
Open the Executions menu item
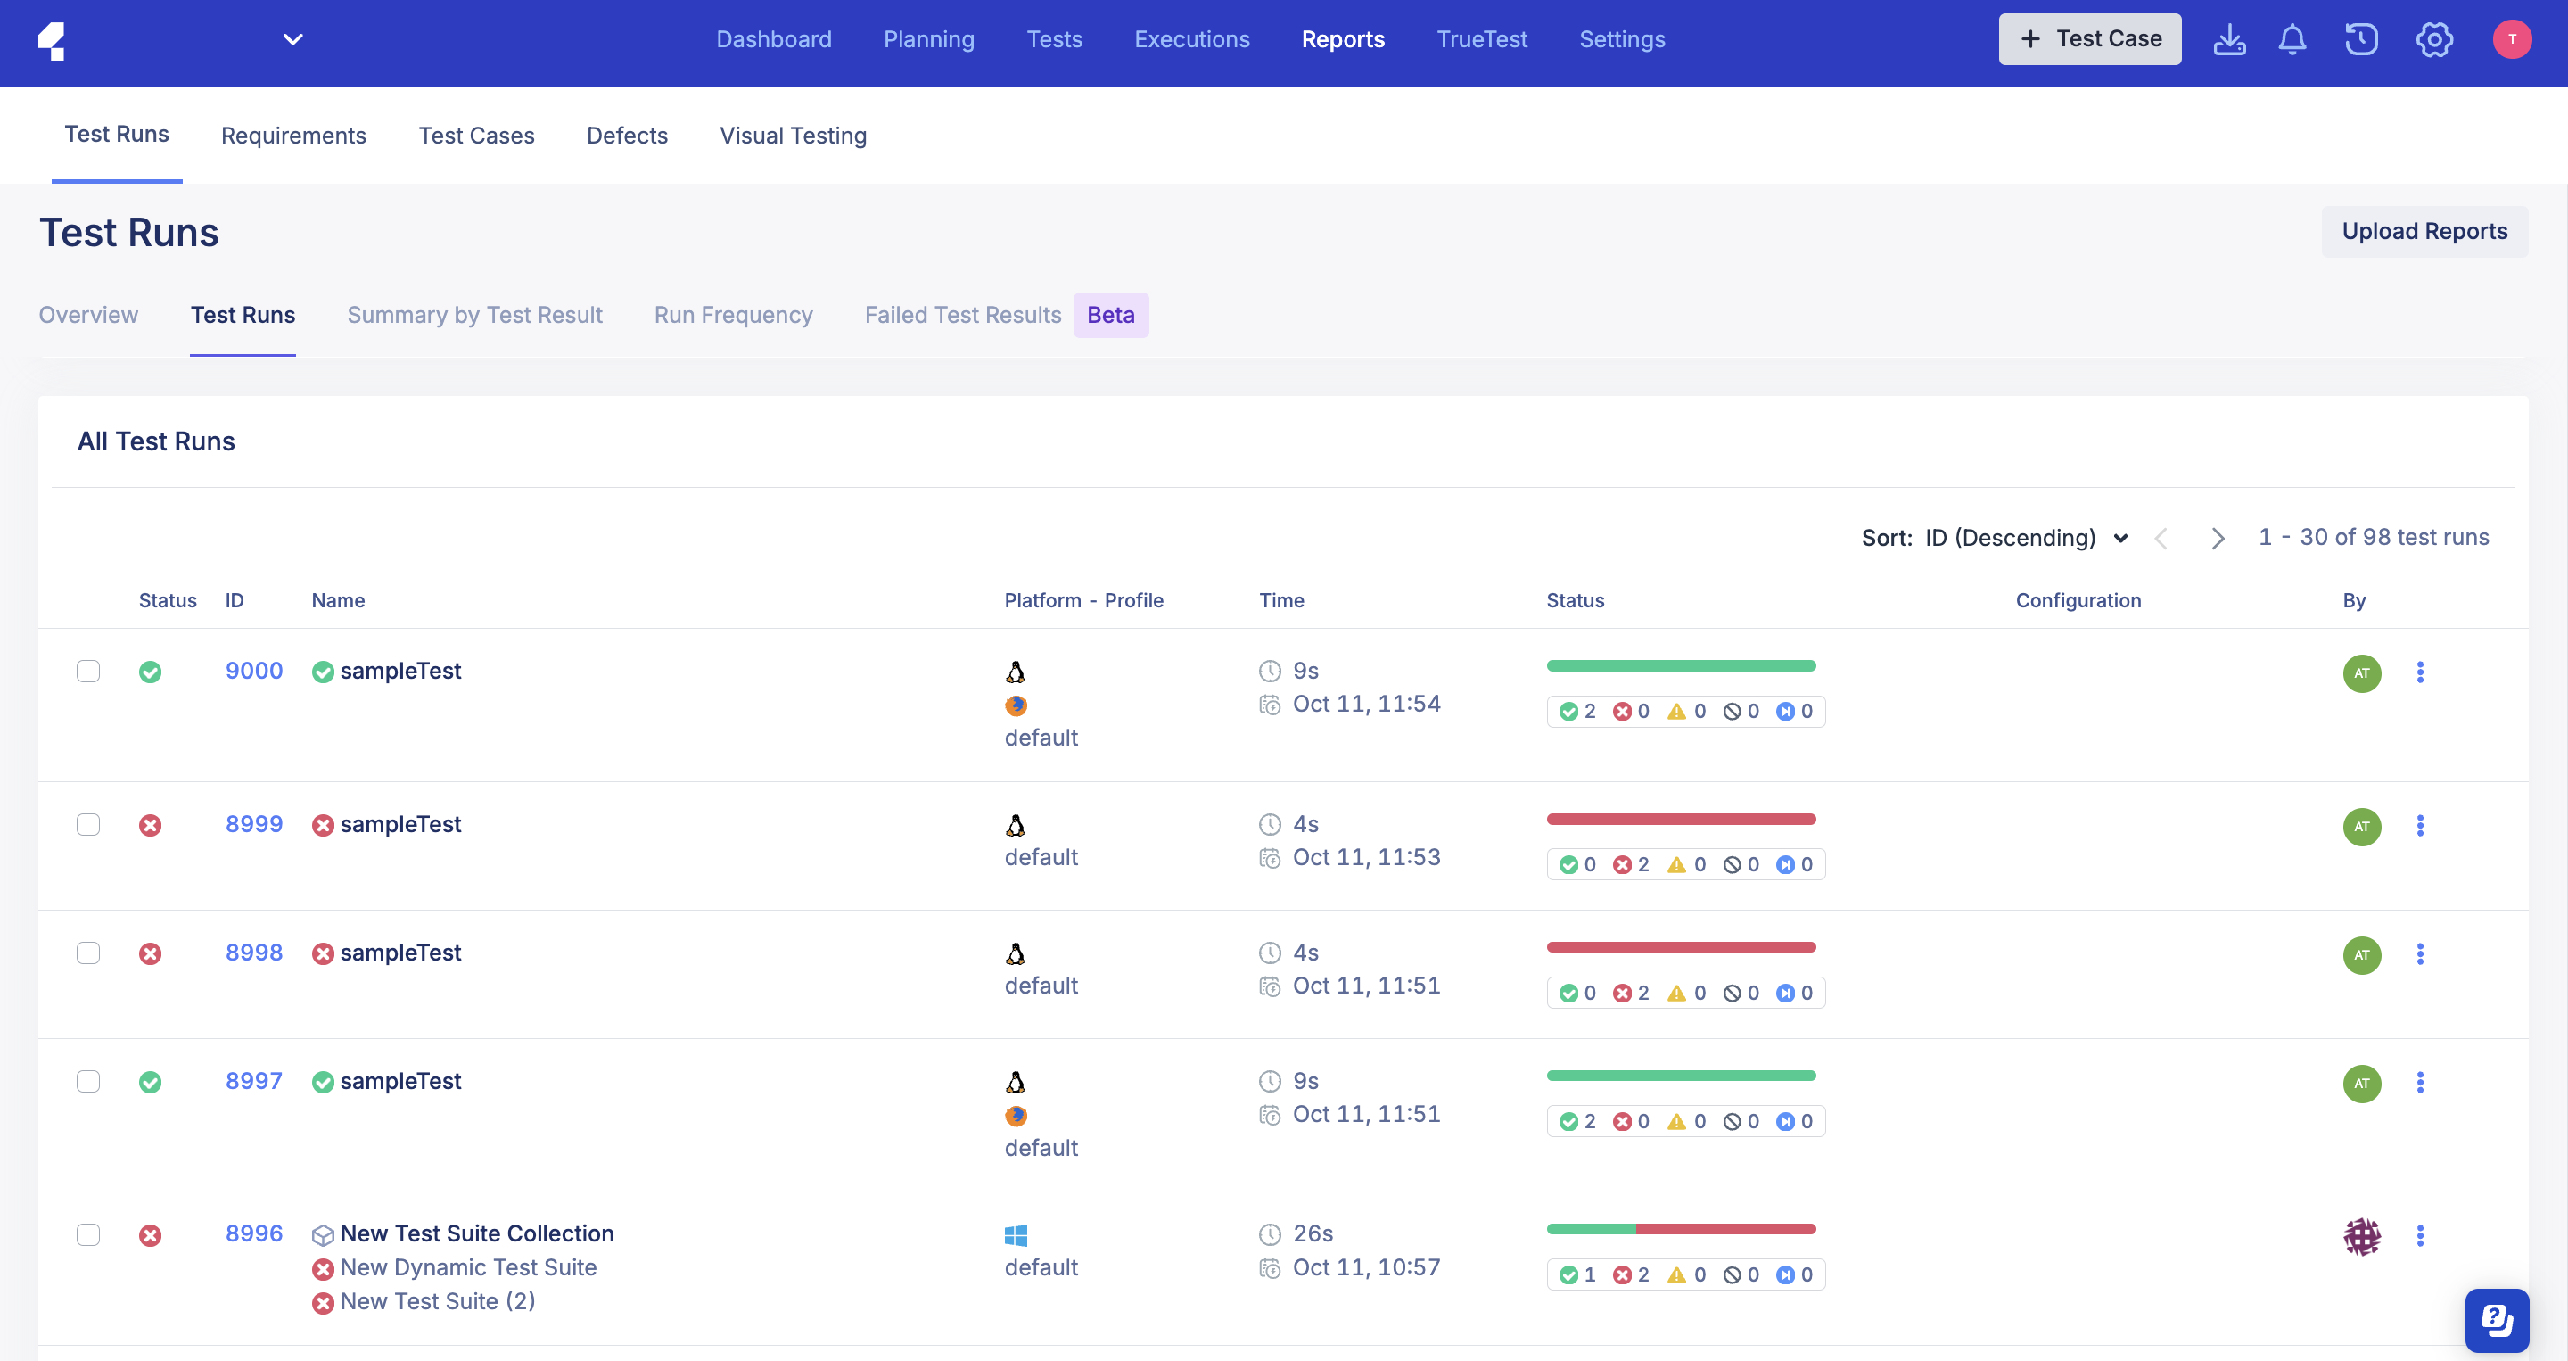point(1191,40)
